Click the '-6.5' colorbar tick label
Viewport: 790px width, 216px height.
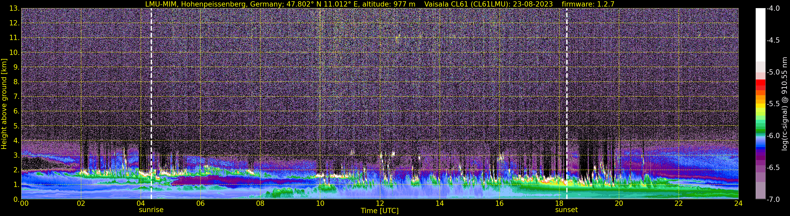click(773, 168)
